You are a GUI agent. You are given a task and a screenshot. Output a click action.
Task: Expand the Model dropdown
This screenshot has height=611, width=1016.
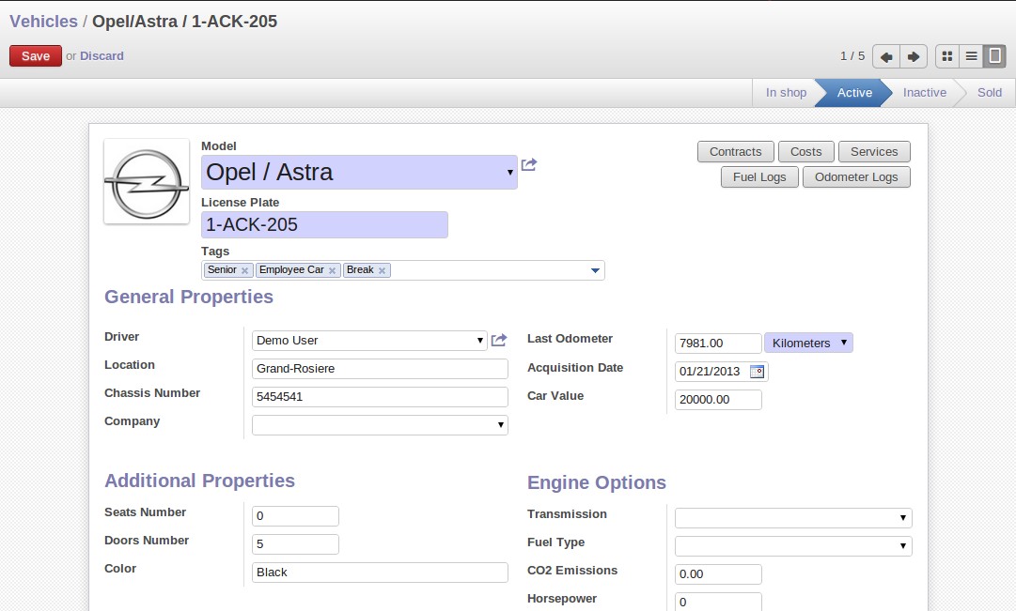pyautogui.click(x=510, y=172)
